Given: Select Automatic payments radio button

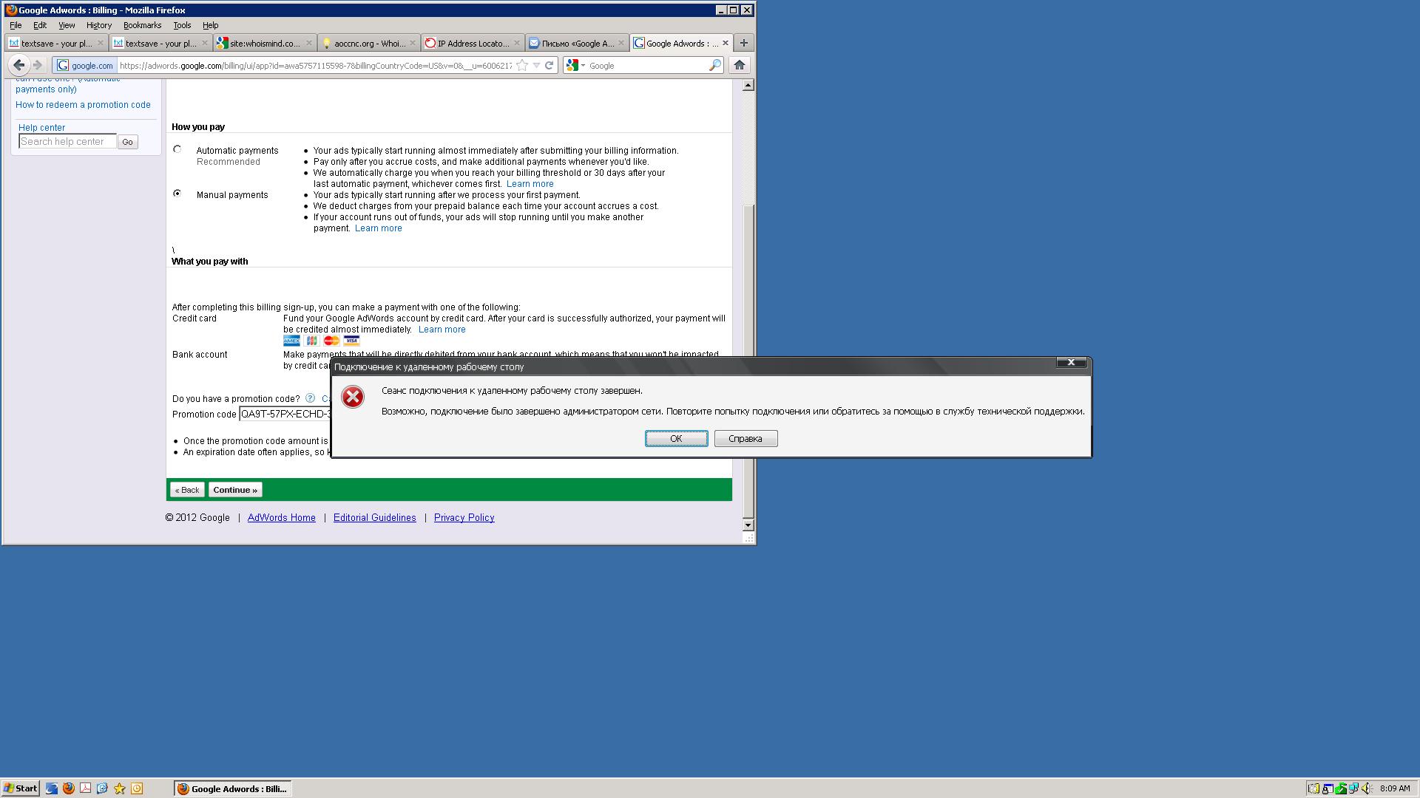Looking at the screenshot, I should [177, 149].
